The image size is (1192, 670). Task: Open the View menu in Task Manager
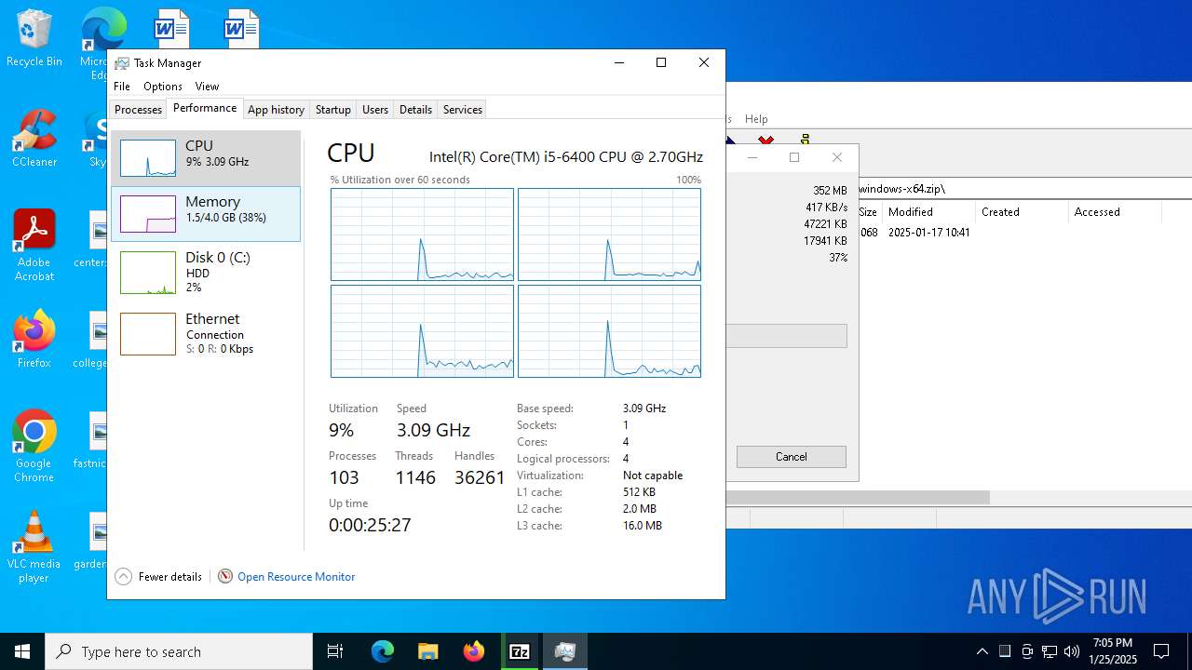pyautogui.click(x=207, y=86)
